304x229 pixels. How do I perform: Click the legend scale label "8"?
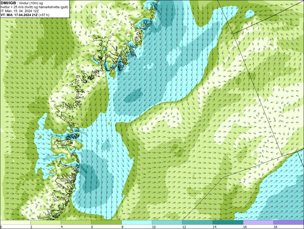(x=122, y=227)
